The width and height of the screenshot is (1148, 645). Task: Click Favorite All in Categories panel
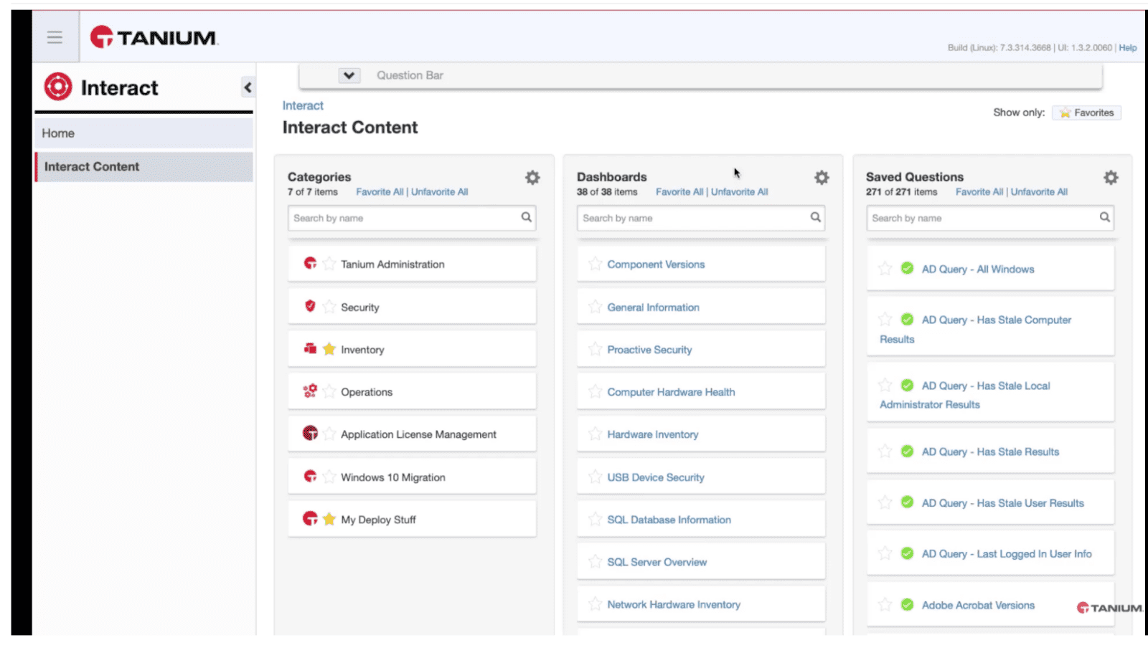pyautogui.click(x=380, y=192)
